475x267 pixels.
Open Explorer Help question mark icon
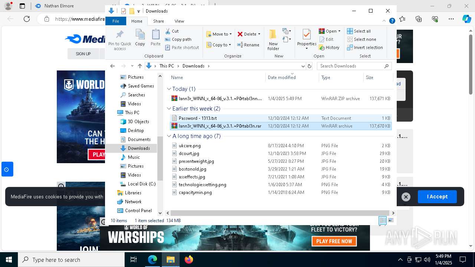click(392, 21)
